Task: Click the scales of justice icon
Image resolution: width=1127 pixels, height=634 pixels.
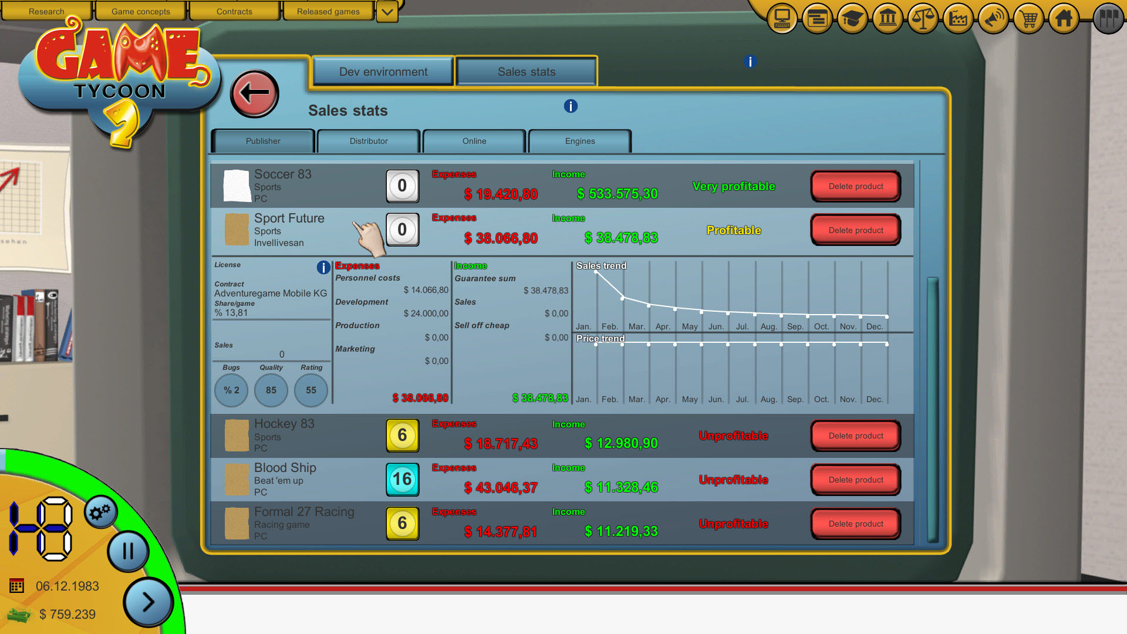Action: pyautogui.click(x=922, y=18)
